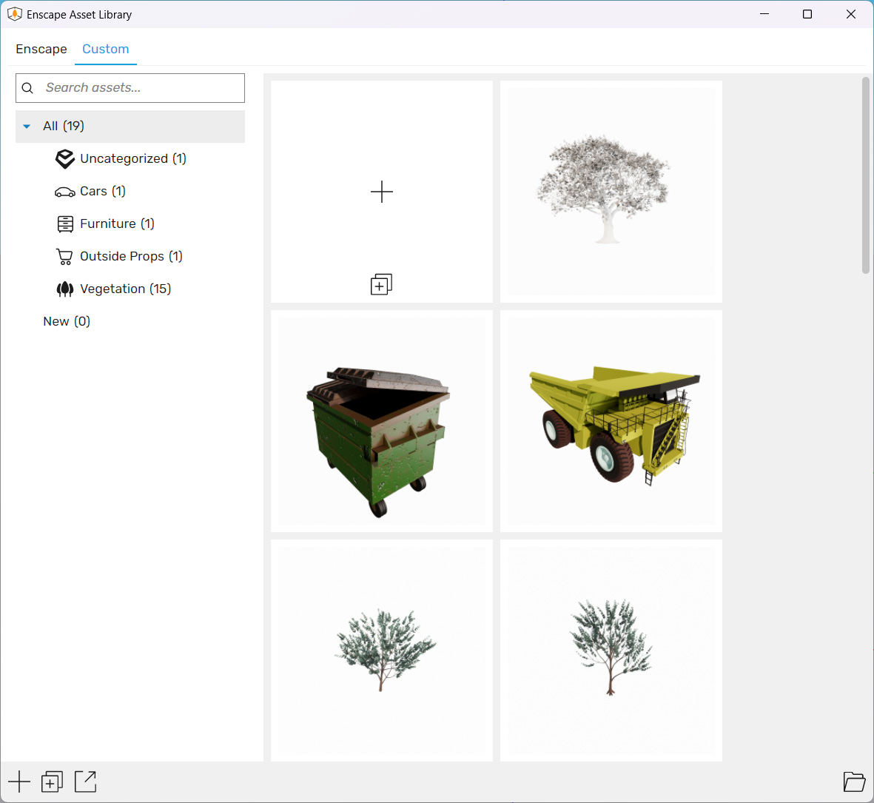Open the Furniture (1) category
The image size is (874, 803).
point(117,224)
